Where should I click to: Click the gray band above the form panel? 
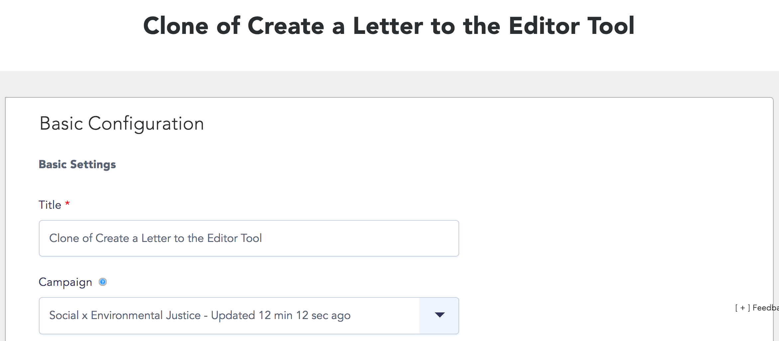pyautogui.click(x=389, y=84)
